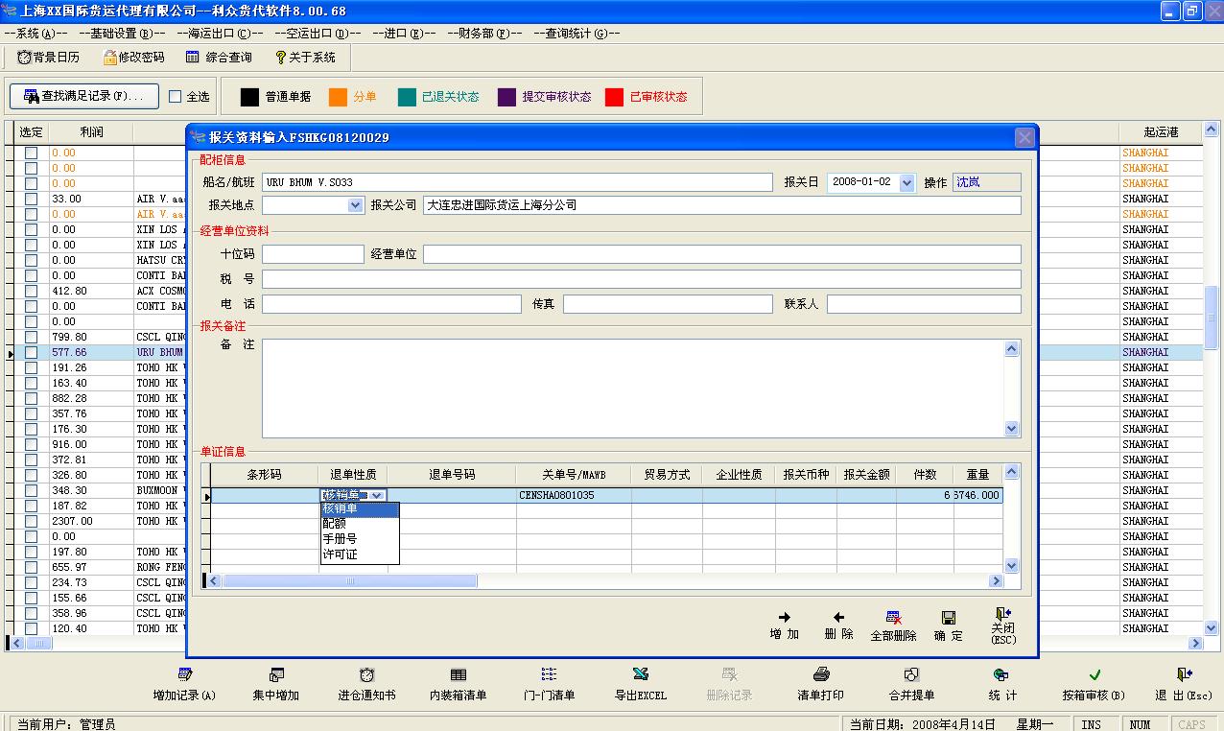Check the row with profit 33.00

pyautogui.click(x=31, y=199)
